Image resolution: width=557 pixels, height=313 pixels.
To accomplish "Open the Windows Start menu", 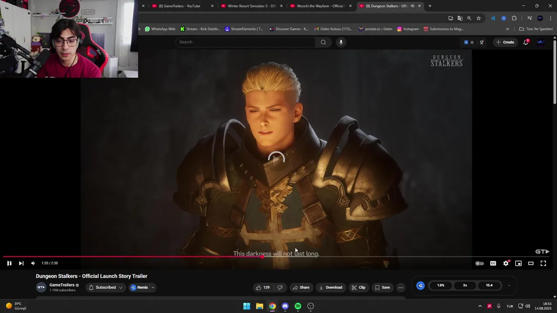I will pos(247,306).
